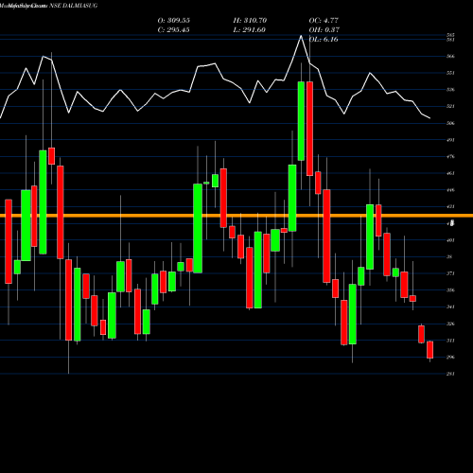Click the 521 price axis label
This screenshot has width=473, height=473.
450,107
